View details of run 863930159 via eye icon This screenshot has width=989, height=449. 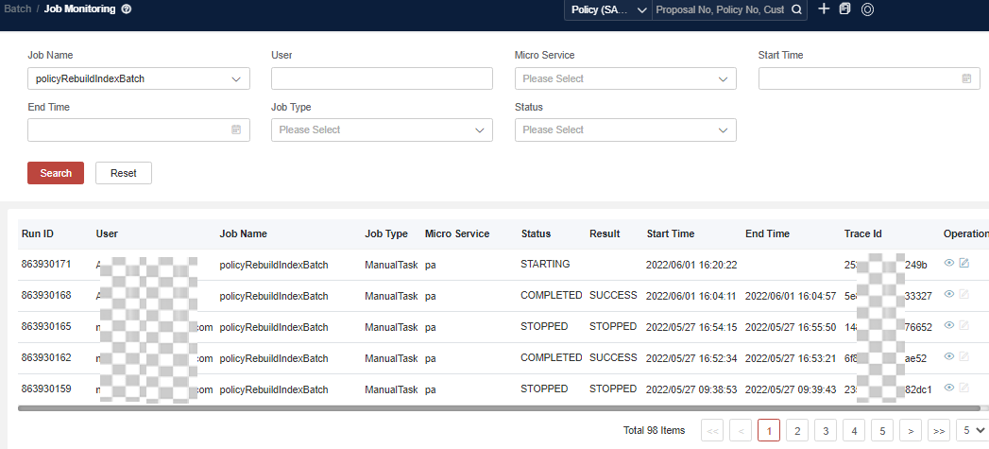(x=948, y=388)
